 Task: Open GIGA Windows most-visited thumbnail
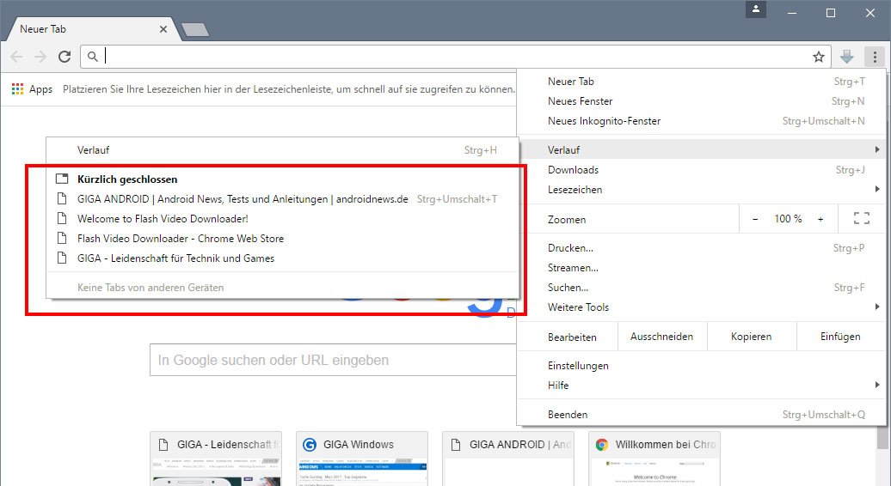click(362, 459)
